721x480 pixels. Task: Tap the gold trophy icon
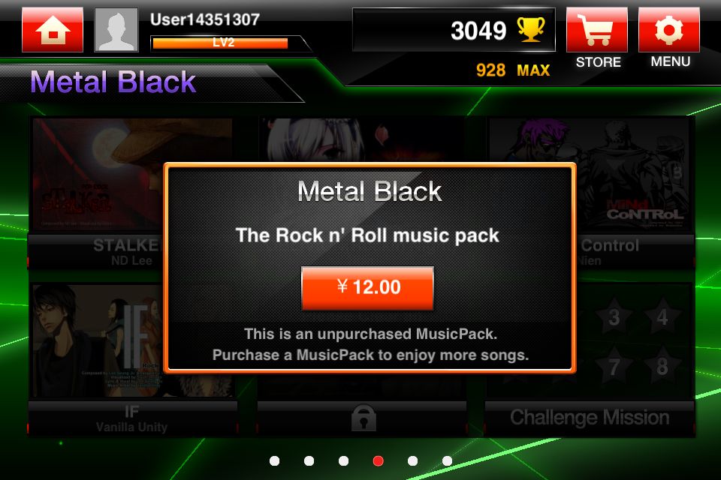531,29
